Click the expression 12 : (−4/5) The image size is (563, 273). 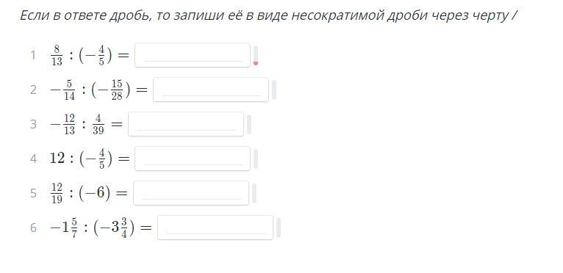(90, 159)
